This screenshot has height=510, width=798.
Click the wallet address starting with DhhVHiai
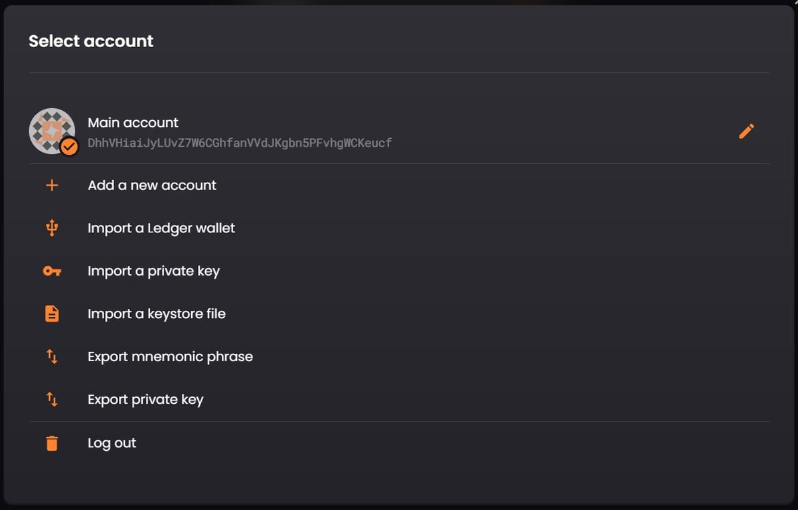[240, 143]
